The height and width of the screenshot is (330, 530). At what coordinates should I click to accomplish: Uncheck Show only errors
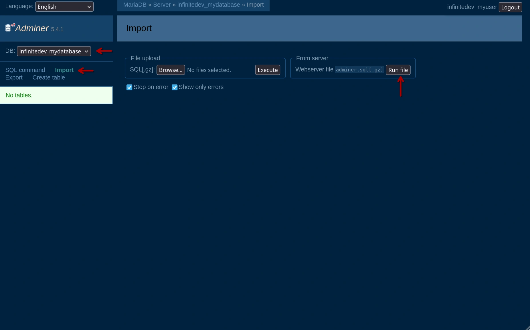click(x=175, y=87)
